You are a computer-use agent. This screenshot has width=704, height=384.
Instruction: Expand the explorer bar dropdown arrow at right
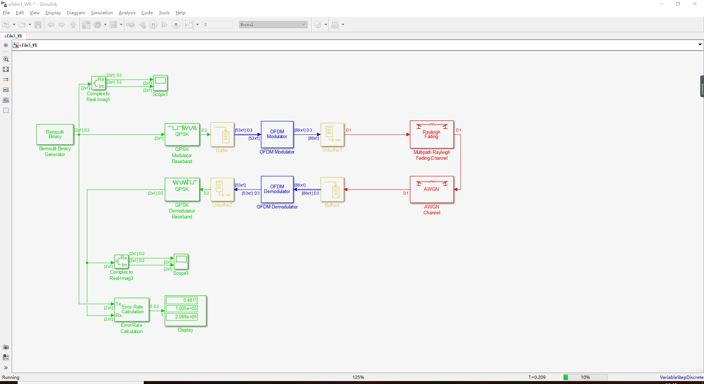[x=700, y=45]
